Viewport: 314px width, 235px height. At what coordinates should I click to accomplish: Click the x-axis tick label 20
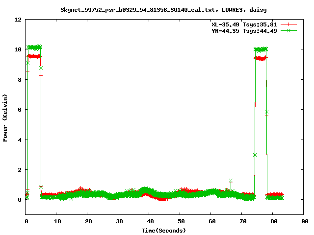point(88,221)
